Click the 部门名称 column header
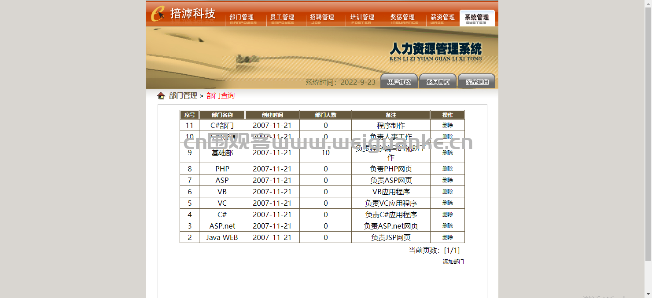This screenshot has width=652, height=298. 222,115
